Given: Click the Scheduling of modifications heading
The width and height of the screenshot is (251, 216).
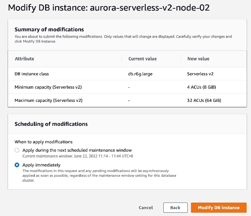Looking at the screenshot, I should (x=51, y=124).
